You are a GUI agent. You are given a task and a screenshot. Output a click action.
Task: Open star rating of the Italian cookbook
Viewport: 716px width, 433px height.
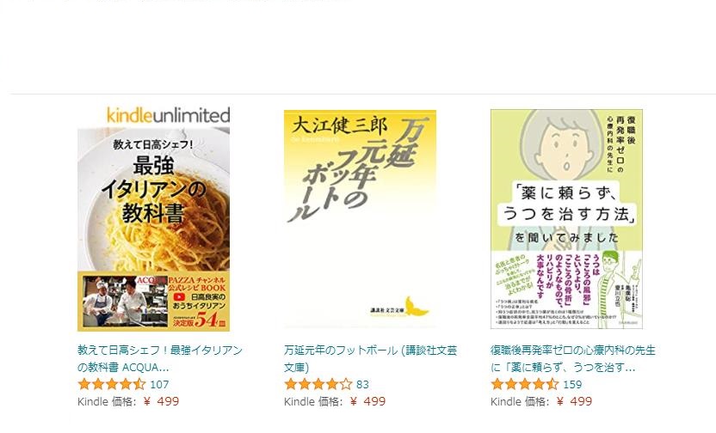coord(111,384)
